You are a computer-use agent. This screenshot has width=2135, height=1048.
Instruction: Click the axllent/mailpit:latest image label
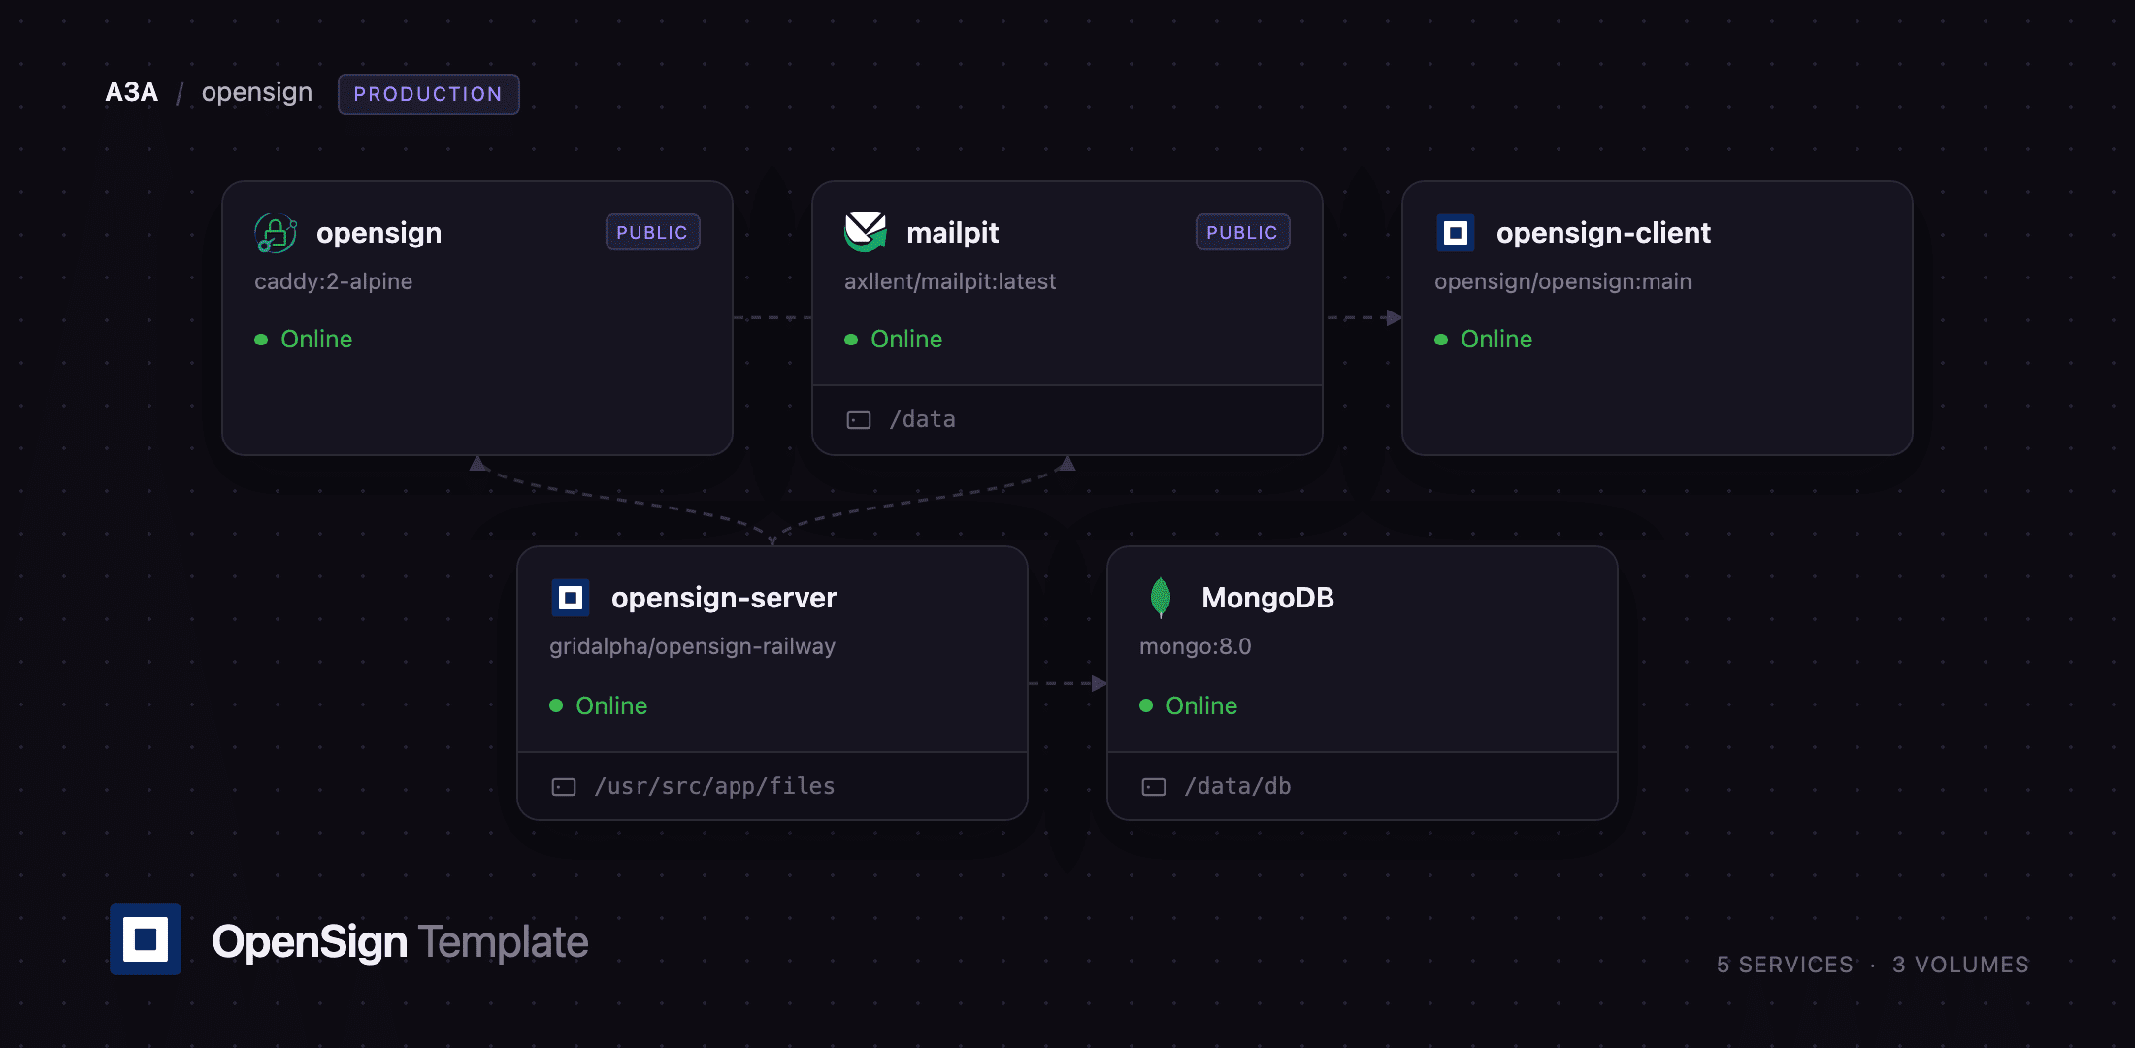(x=950, y=281)
